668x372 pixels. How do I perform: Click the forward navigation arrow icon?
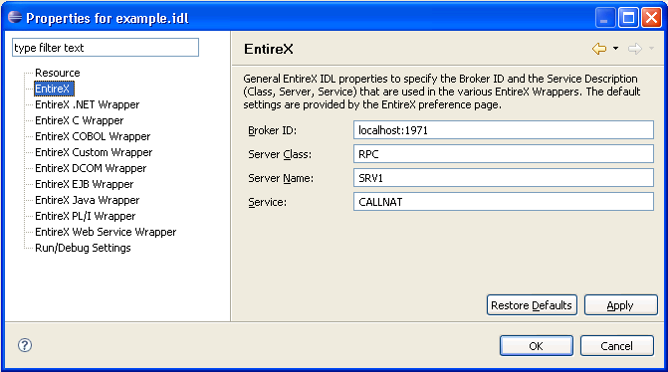(x=635, y=49)
